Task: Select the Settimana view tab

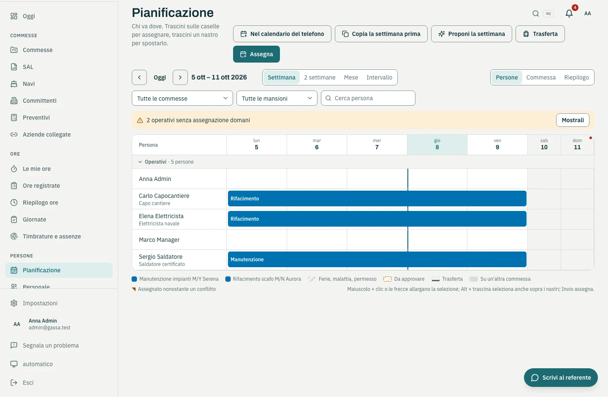Action: click(282, 77)
